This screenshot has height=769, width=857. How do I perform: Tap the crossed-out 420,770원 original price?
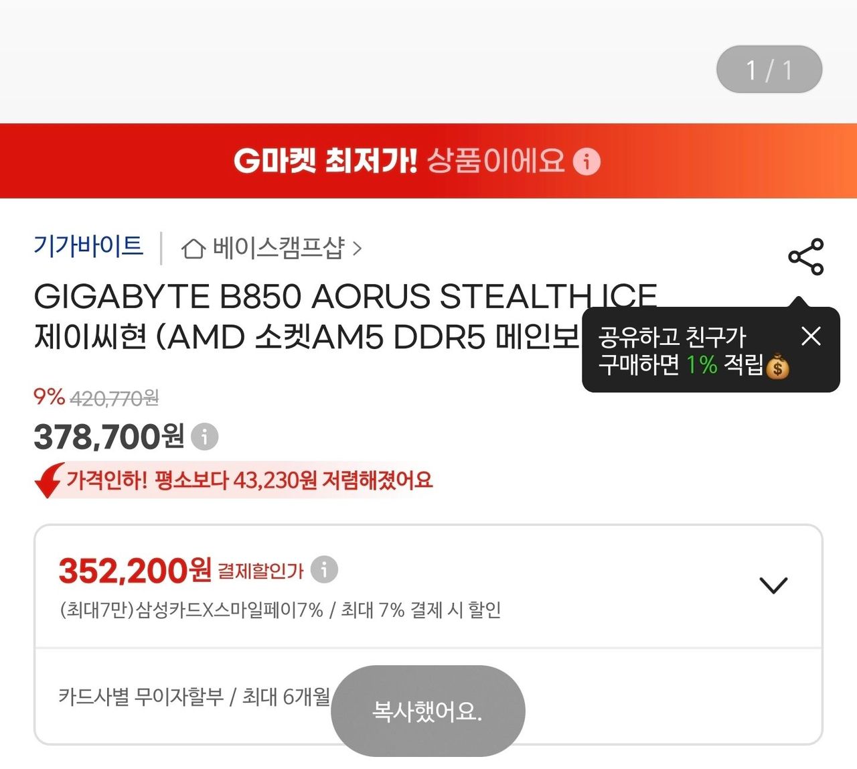point(114,399)
